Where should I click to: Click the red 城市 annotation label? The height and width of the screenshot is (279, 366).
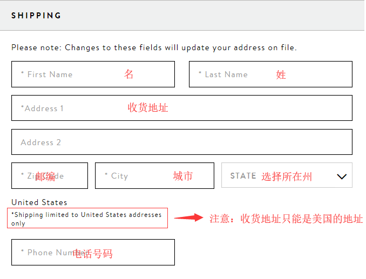point(182,176)
